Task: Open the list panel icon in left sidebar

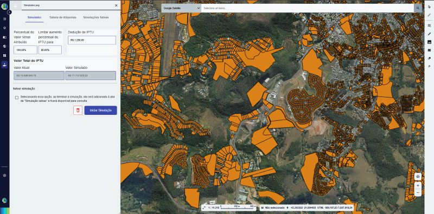Action: click(4, 19)
